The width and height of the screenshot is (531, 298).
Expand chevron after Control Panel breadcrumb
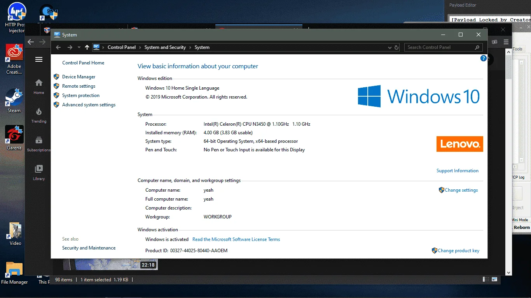(140, 47)
